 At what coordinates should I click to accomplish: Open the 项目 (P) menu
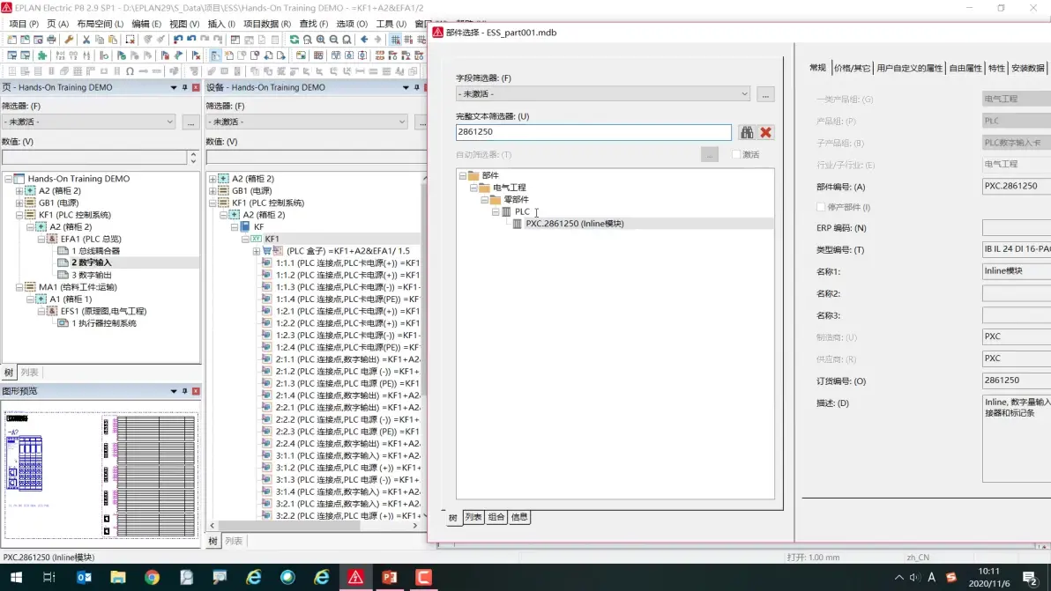24,24
